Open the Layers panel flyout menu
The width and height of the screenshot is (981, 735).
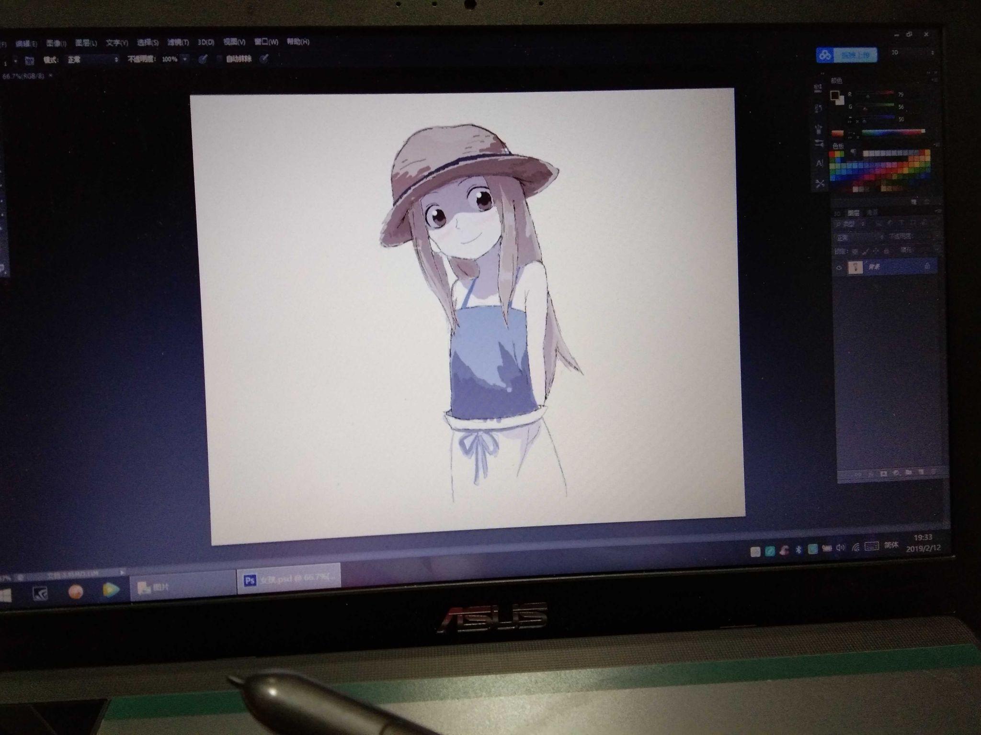939,210
